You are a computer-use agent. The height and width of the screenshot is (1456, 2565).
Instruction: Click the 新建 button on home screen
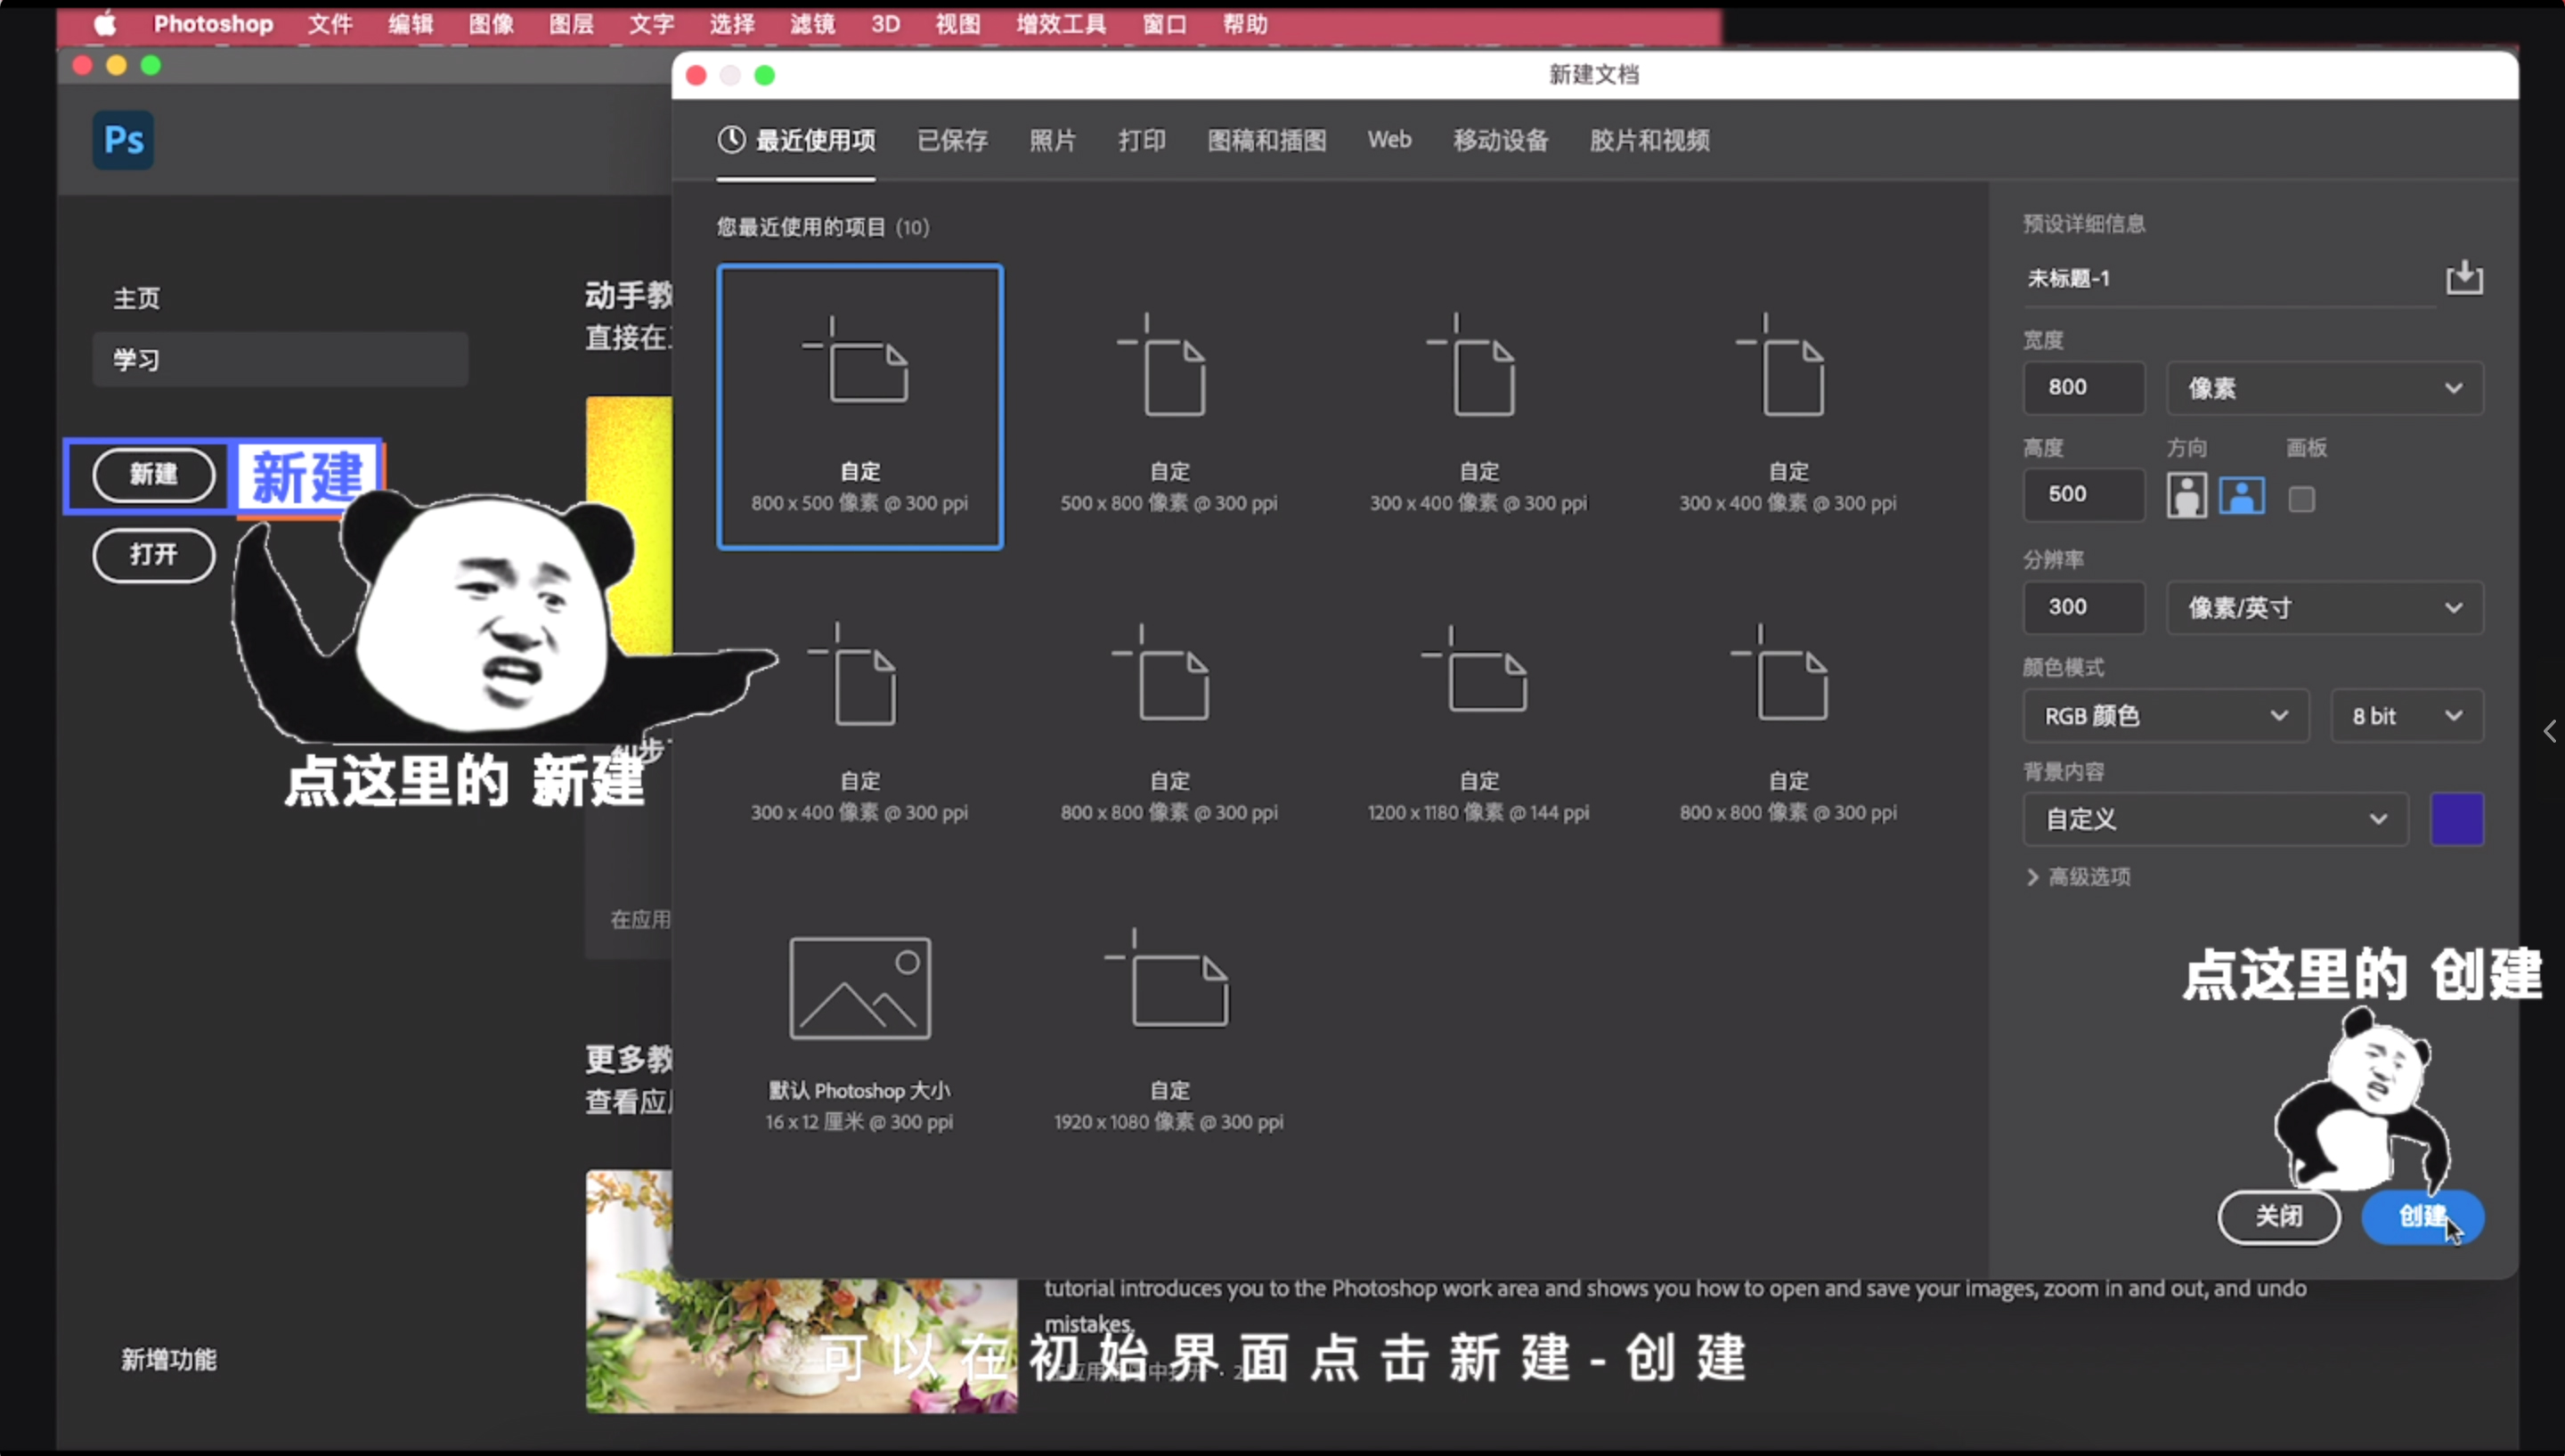click(153, 476)
